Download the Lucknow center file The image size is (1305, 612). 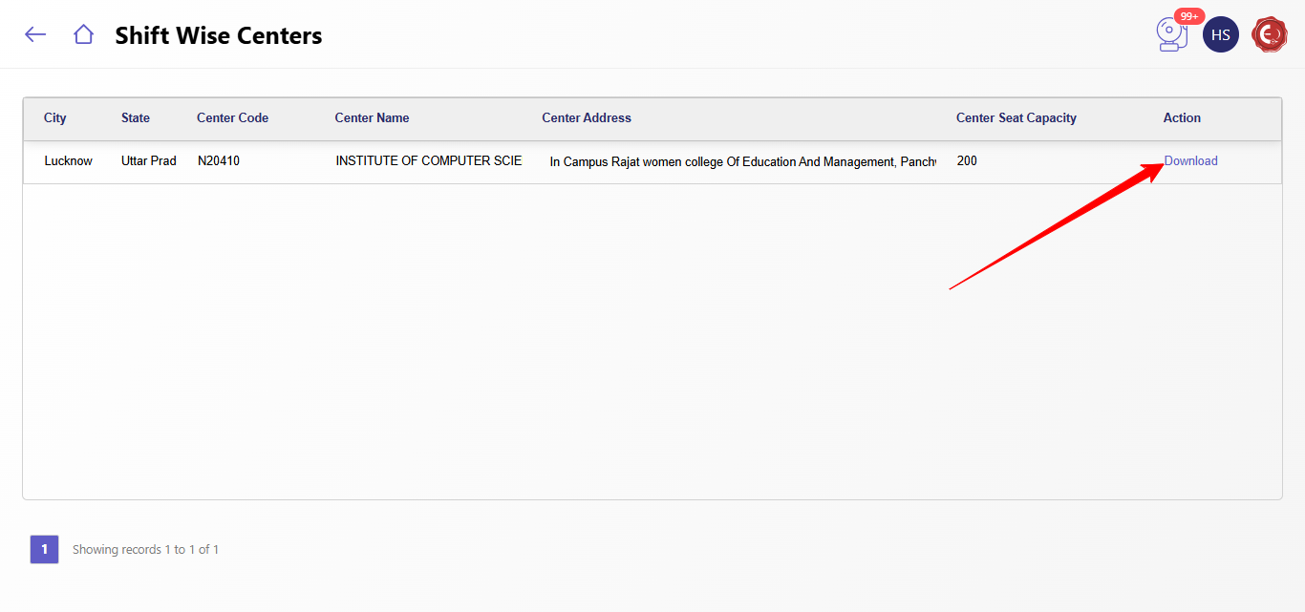(x=1190, y=161)
